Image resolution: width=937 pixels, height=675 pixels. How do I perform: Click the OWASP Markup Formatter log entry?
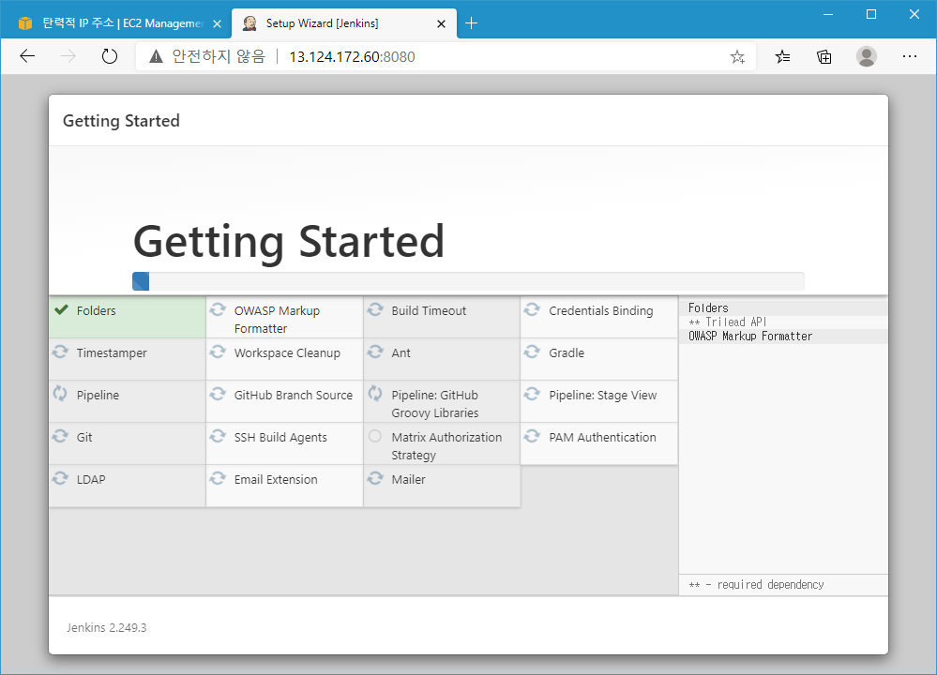(x=750, y=337)
